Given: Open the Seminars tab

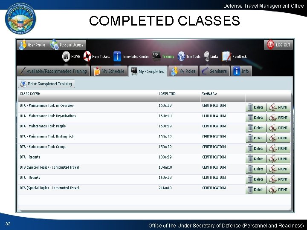Looking at the screenshot, I should point(214,71).
